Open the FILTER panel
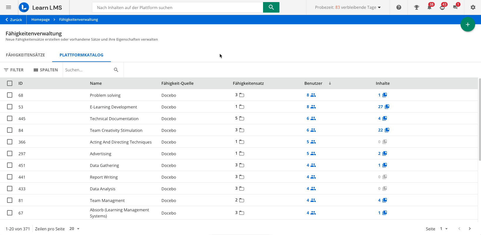This screenshot has height=235, width=481. pyautogui.click(x=14, y=70)
